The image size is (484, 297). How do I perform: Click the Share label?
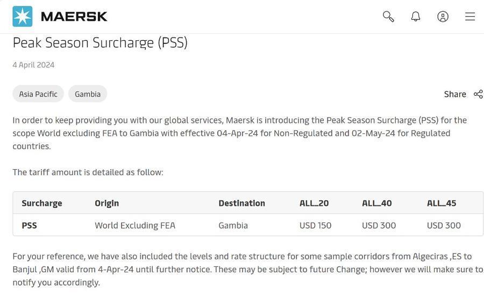click(x=455, y=94)
